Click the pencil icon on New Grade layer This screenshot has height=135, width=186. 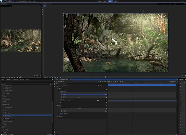point(97,85)
